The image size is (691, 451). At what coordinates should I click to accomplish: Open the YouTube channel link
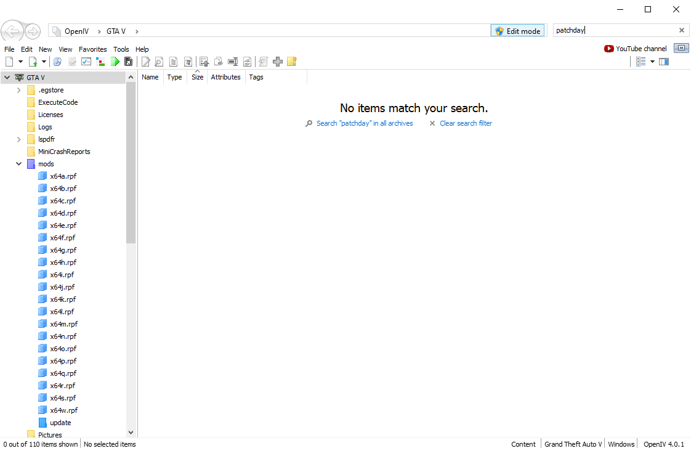(x=636, y=49)
